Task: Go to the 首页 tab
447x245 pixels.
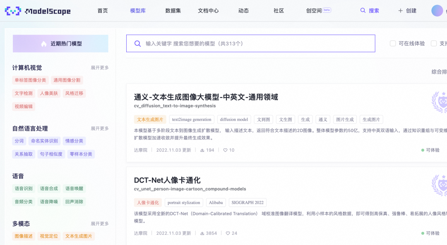Action: point(103,11)
